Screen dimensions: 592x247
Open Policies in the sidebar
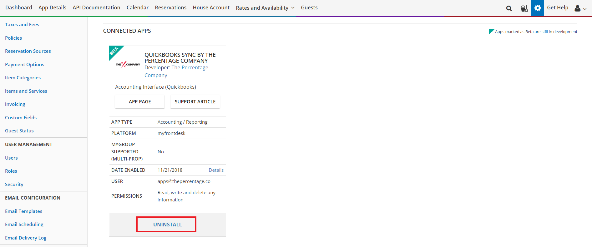[x=13, y=38]
